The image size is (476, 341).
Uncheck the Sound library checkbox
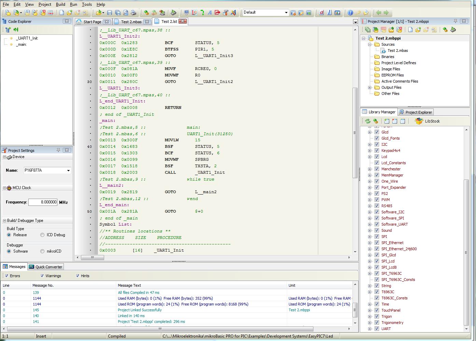pos(377,230)
